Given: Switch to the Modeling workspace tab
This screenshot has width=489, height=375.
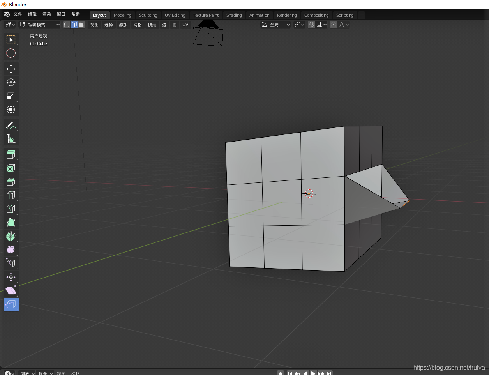Looking at the screenshot, I should 123,15.
